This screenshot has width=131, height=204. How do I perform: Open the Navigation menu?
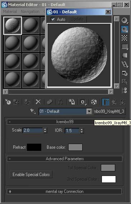coord(30,11)
